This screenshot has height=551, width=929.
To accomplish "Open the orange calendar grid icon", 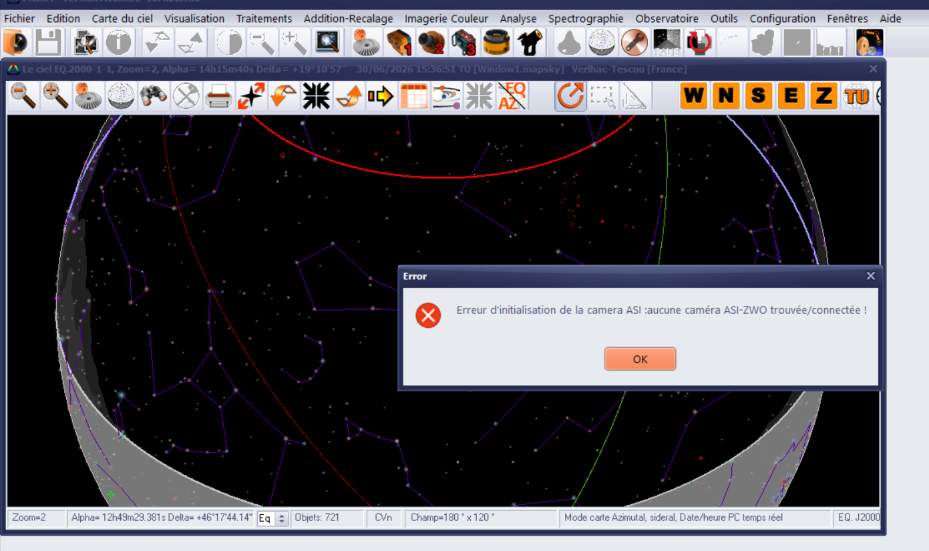I will 413,96.
